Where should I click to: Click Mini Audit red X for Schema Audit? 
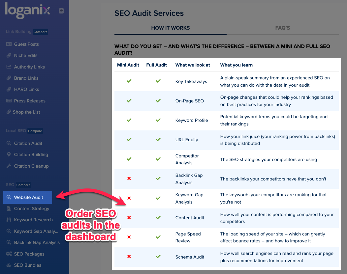pos(129,256)
